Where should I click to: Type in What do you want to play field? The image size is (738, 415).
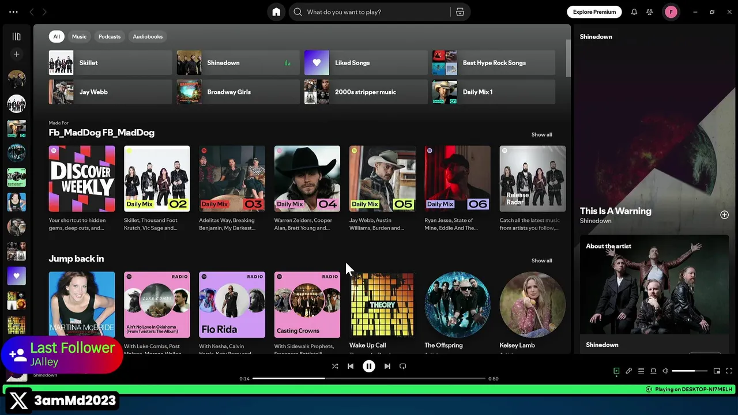[377, 12]
